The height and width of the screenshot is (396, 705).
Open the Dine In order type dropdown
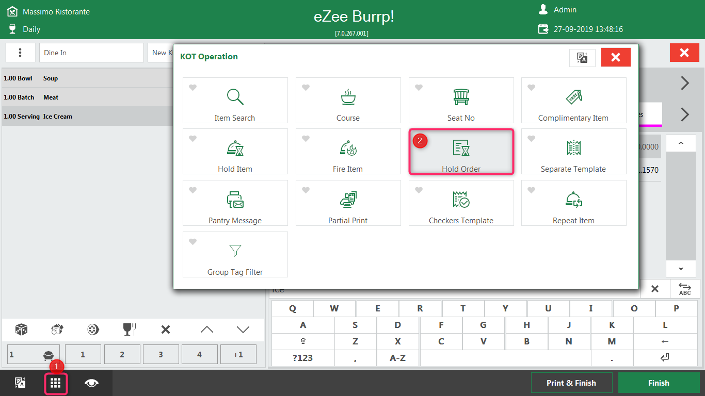pyautogui.click(x=91, y=53)
